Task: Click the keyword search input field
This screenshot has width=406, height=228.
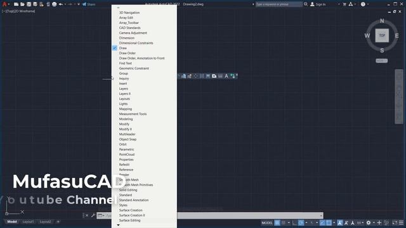Action: [x=278, y=4]
